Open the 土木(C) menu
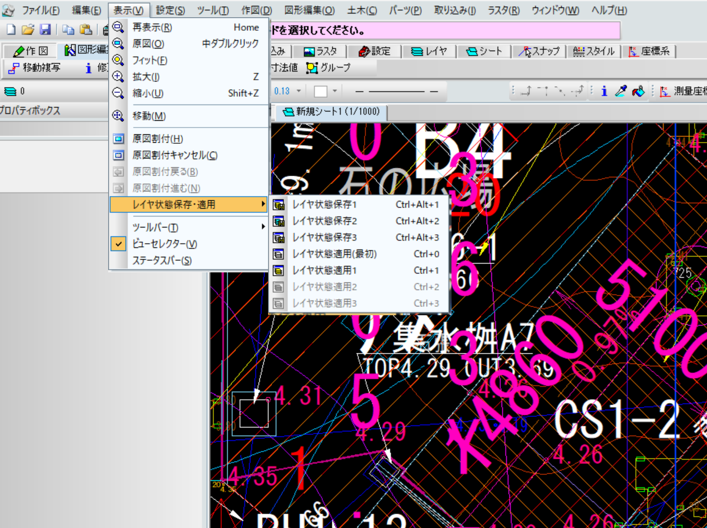The height and width of the screenshot is (528, 707). point(362,10)
